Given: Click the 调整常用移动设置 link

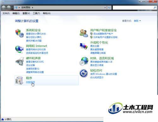Looking at the screenshot, I should [35, 72].
